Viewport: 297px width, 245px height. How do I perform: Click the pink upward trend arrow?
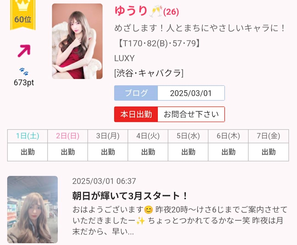click(x=24, y=51)
